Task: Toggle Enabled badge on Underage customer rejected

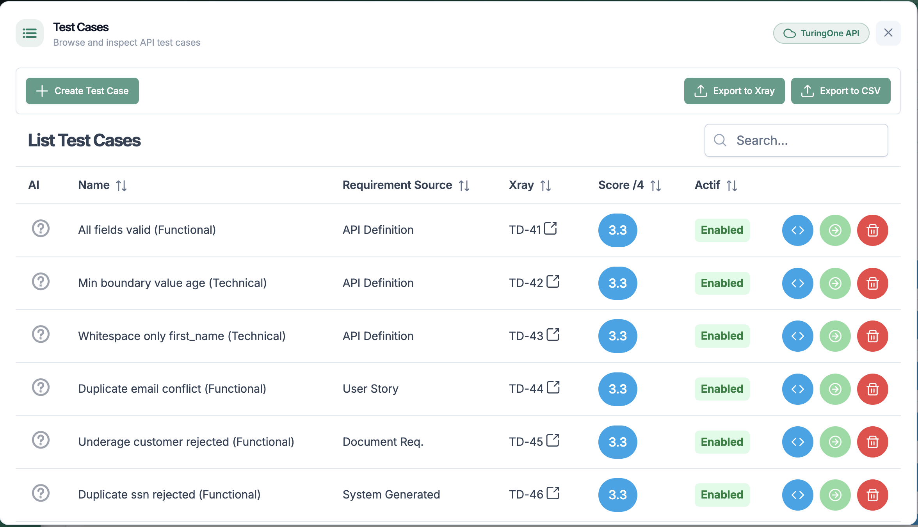Action: [x=722, y=442]
